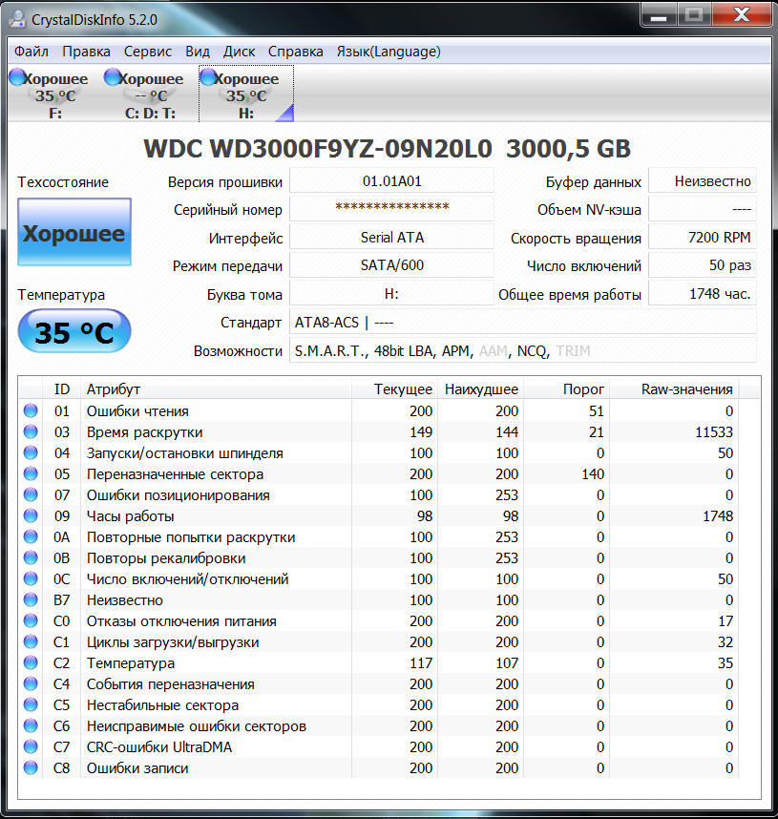Click the Порог column header
This screenshot has height=819, width=778.
(x=567, y=389)
